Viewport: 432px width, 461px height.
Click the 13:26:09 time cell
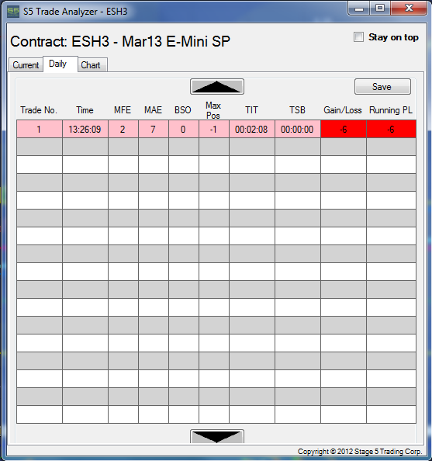pyautogui.click(x=85, y=129)
